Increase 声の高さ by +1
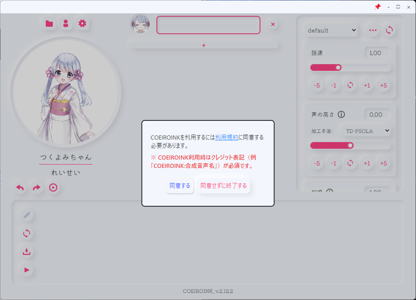Viewport: 416px width, 300px height. coord(367,163)
